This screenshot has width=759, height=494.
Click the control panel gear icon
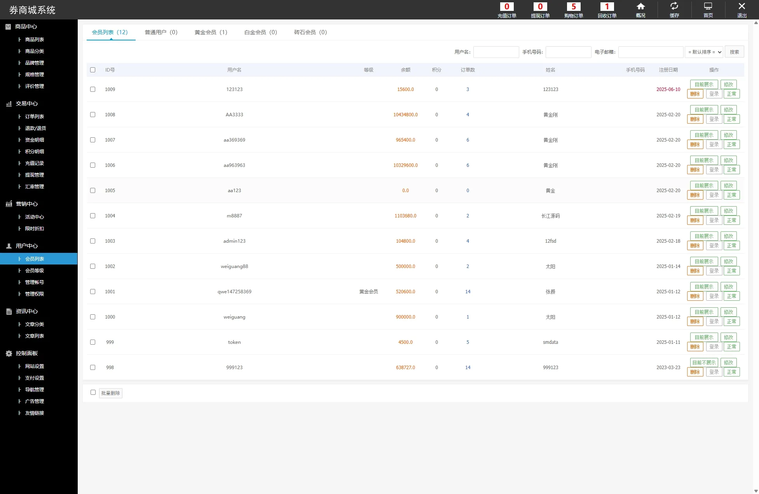point(9,353)
